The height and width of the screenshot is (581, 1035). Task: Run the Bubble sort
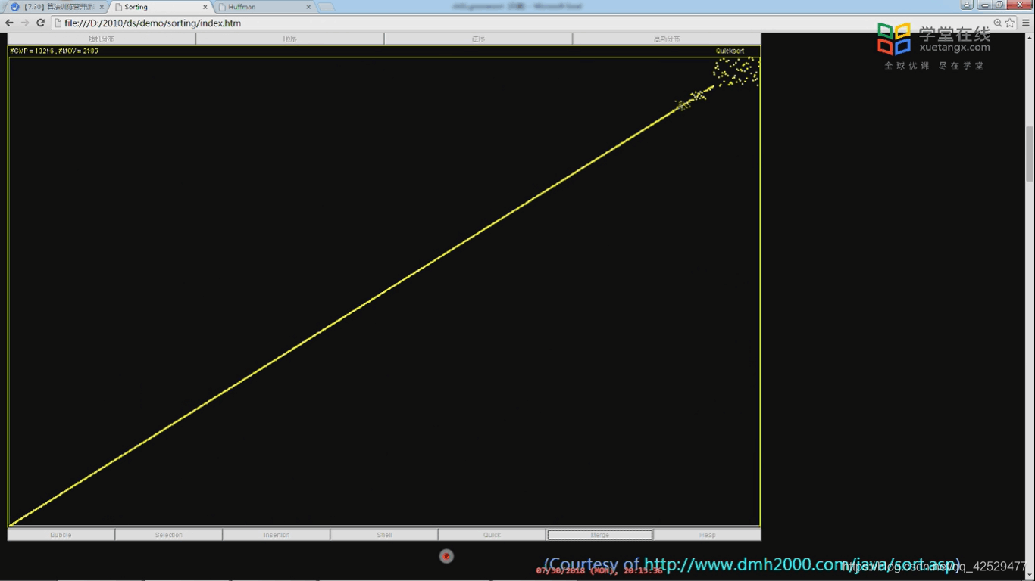61,535
